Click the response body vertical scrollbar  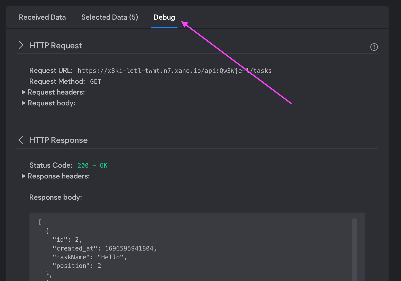(354, 249)
